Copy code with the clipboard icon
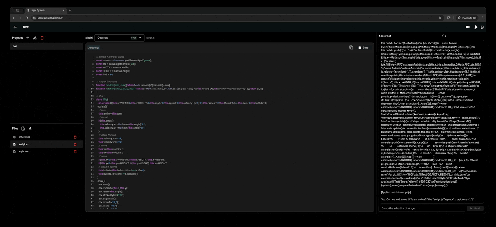The image size is (496, 227). tap(351, 47)
